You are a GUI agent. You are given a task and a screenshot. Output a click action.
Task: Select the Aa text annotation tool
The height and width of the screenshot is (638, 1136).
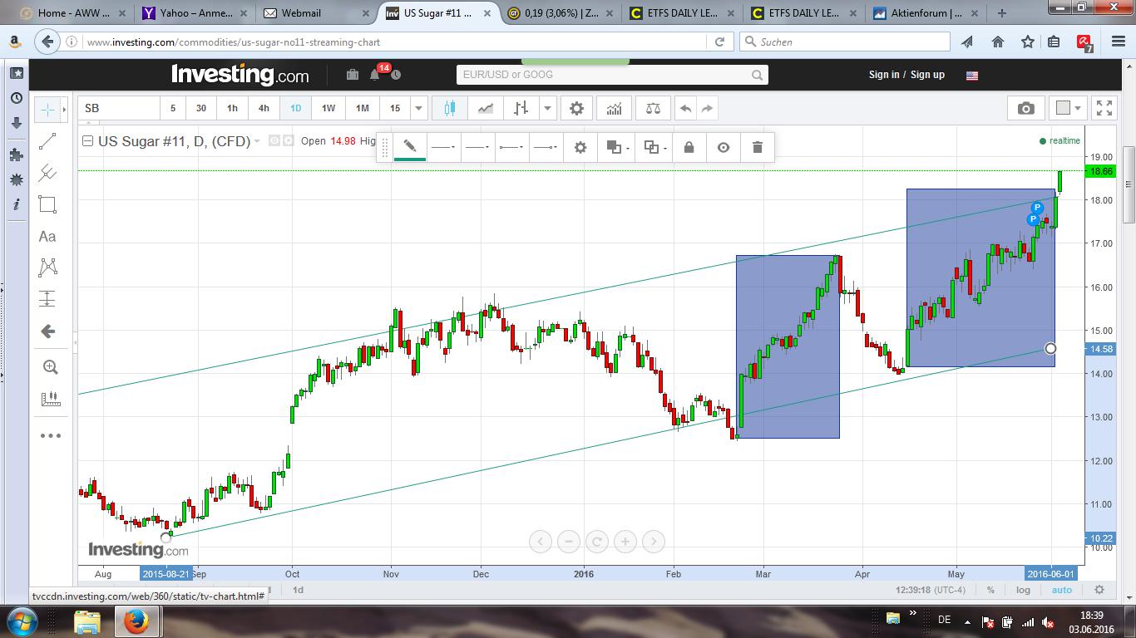click(x=48, y=237)
